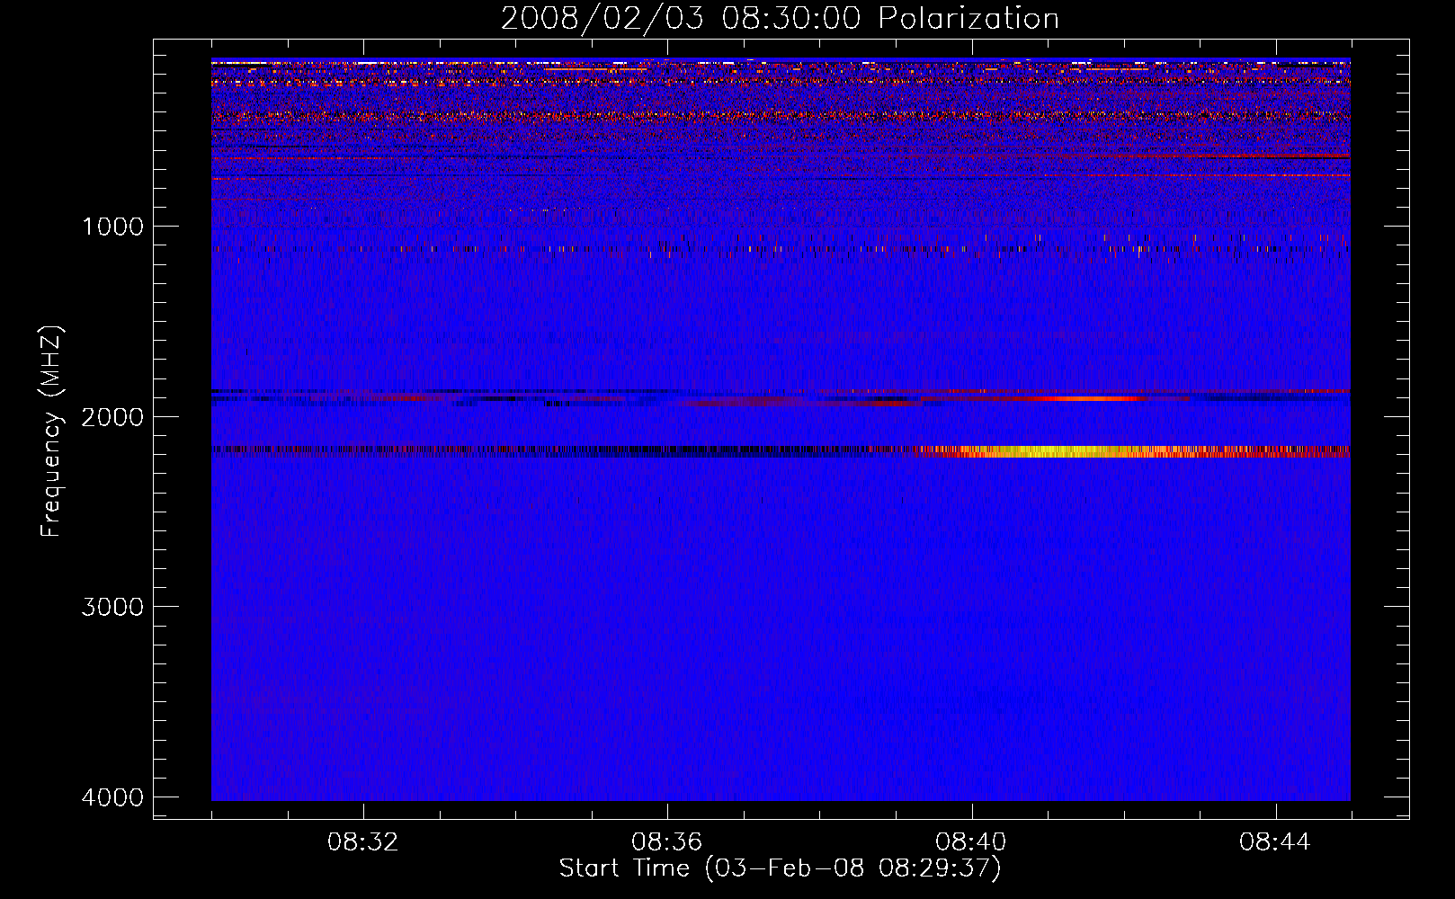The height and width of the screenshot is (899, 1455).
Task: Click the 1000 frequency tick label
Action: coord(112,227)
